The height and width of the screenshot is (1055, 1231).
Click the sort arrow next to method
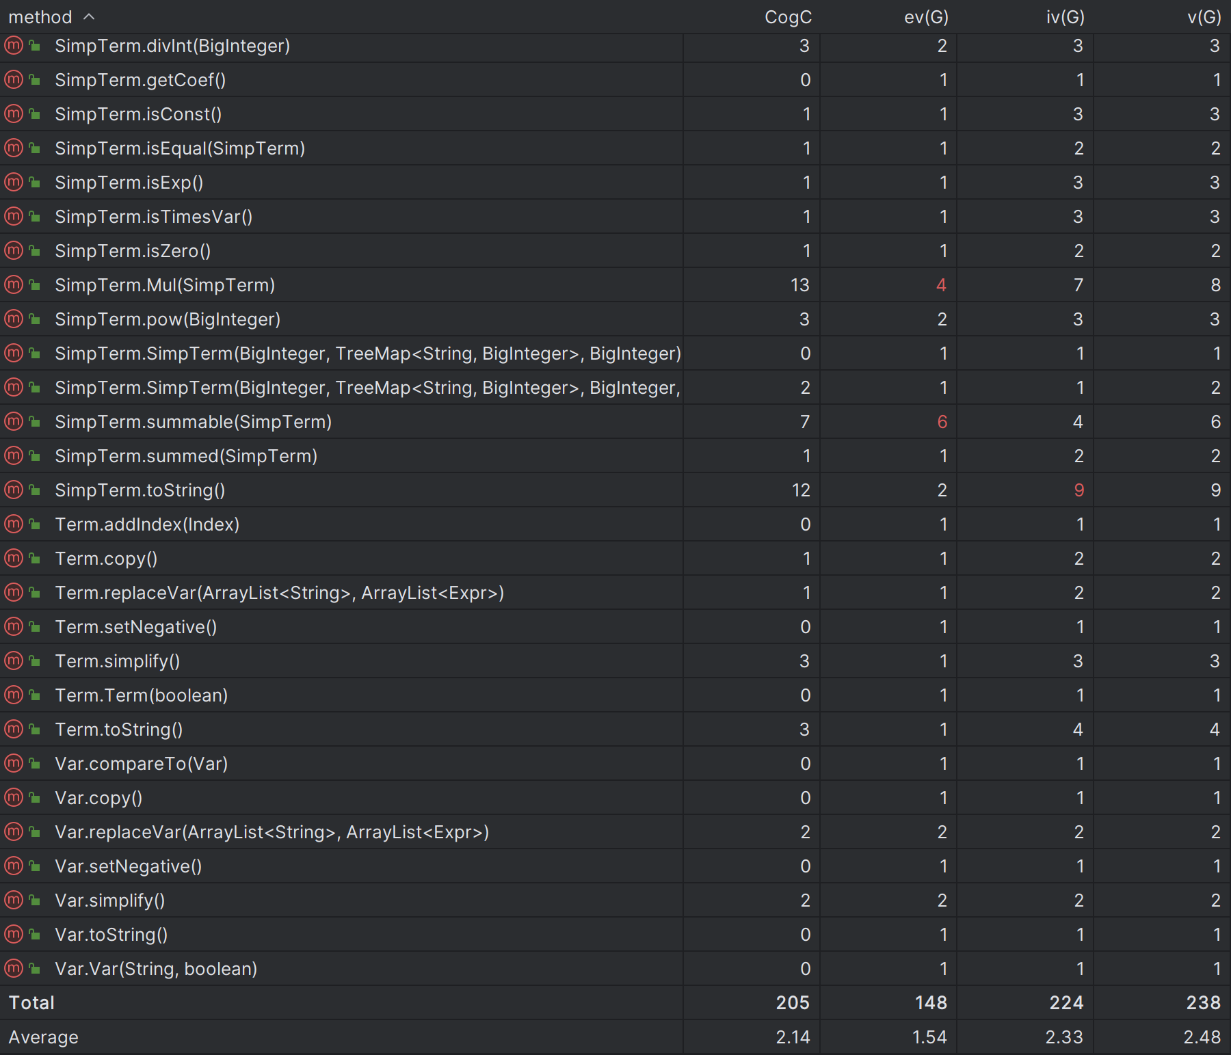click(89, 16)
